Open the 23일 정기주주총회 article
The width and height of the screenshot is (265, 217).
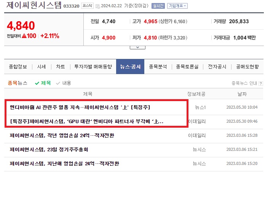(x=49, y=149)
